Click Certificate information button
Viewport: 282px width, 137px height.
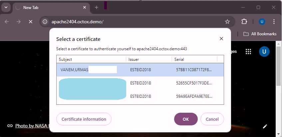tap(84, 119)
